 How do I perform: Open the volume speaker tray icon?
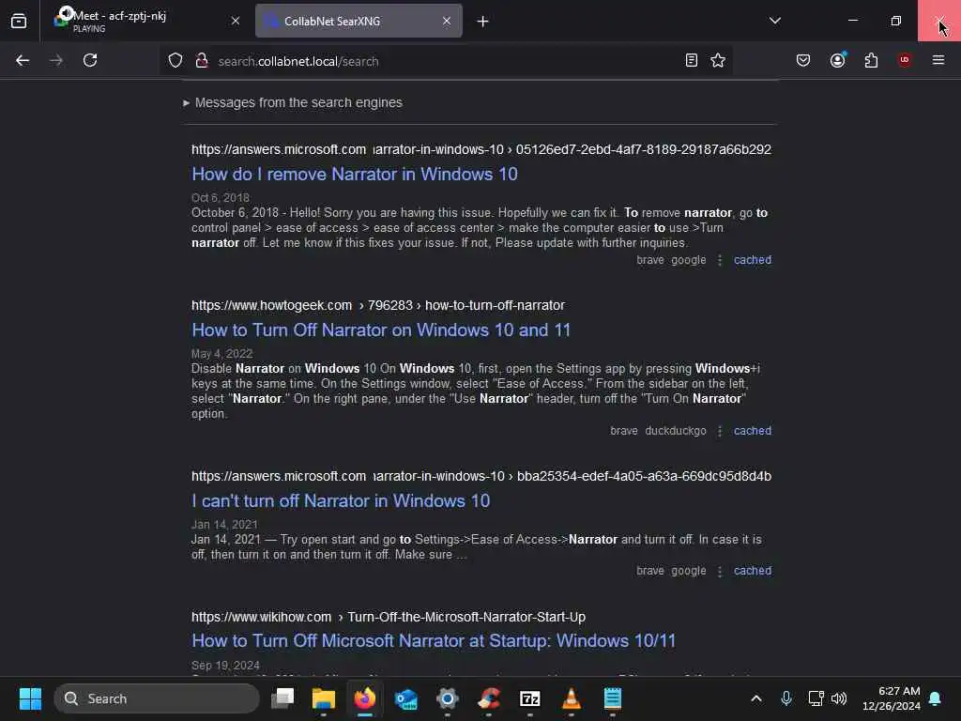point(838,698)
